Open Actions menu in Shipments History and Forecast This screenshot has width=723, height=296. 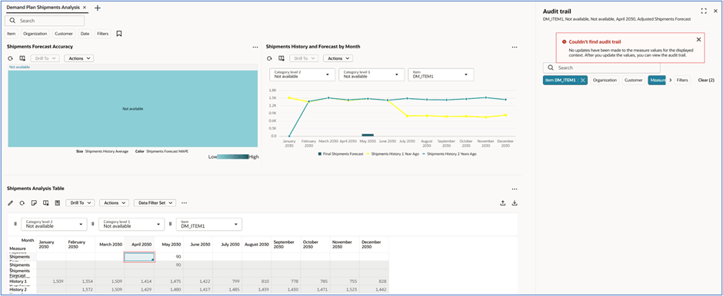[338, 58]
